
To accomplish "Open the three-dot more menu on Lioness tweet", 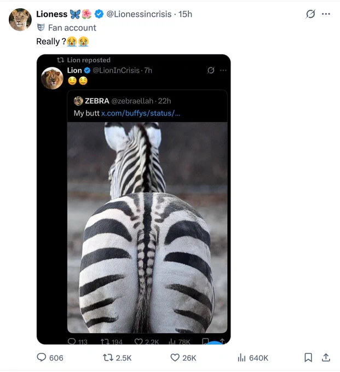I will (326, 14).
